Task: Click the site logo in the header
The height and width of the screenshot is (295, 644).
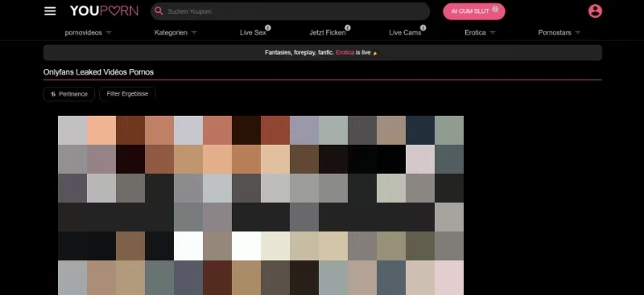Action: (x=104, y=11)
